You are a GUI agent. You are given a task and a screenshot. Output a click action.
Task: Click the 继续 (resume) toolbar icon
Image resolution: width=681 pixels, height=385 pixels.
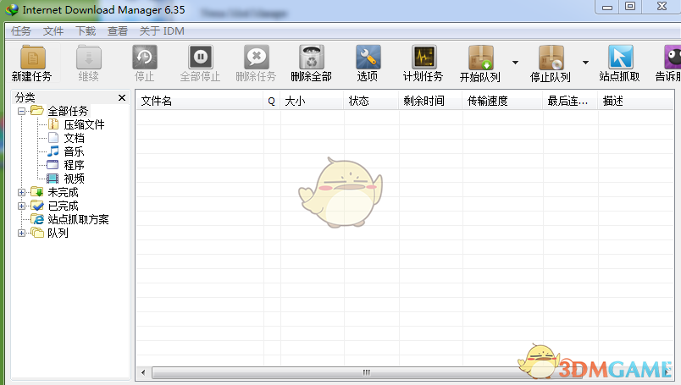pos(89,58)
